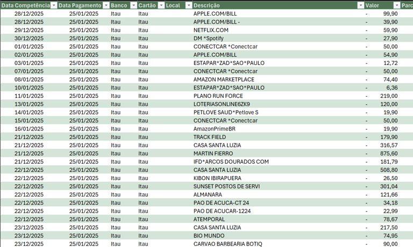This screenshot has width=413, height=247.
Task: Open the Descrição column filter dropdown
Action: [361, 5]
